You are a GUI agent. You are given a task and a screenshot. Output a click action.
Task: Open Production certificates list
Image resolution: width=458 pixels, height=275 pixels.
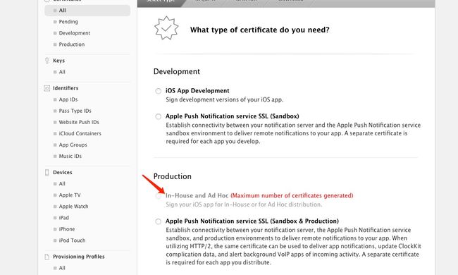tap(72, 44)
